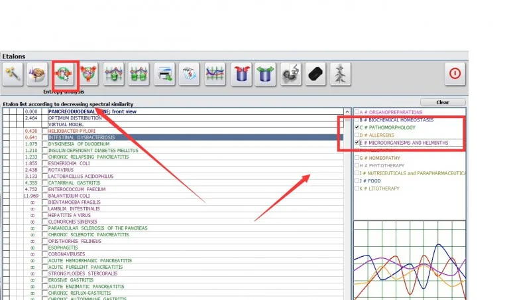
Task: Click the printer icon
Action: (164, 74)
